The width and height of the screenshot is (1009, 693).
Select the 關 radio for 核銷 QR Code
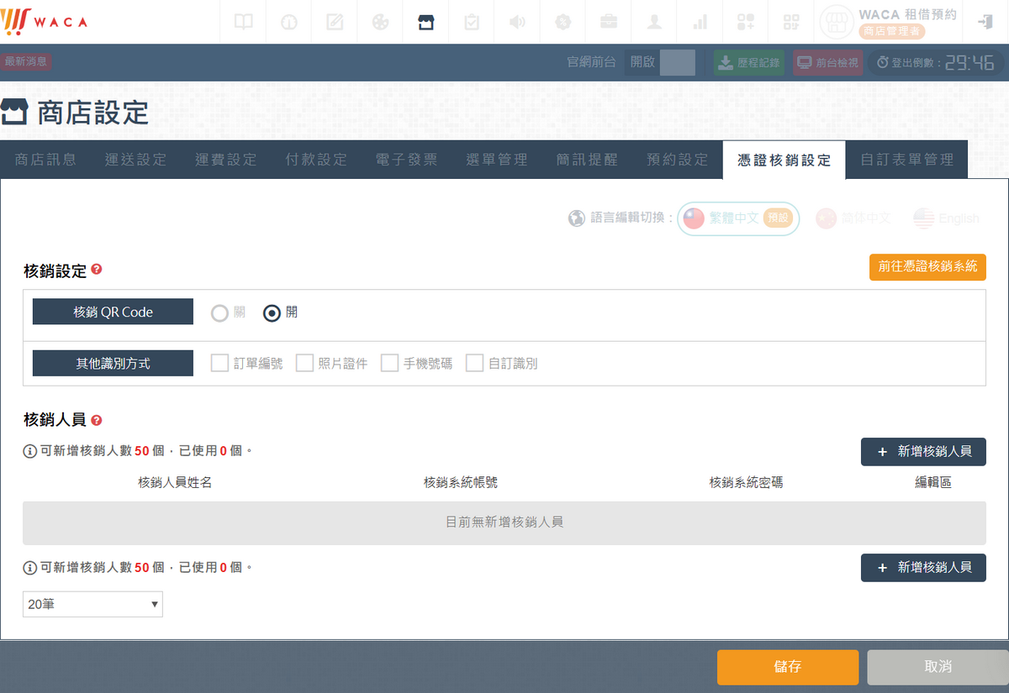tap(219, 313)
